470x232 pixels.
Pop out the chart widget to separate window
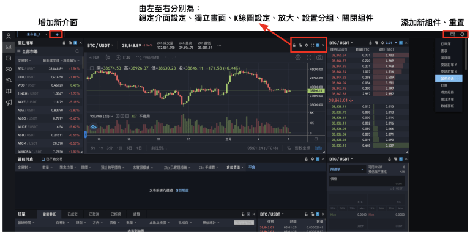click(x=300, y=45)
